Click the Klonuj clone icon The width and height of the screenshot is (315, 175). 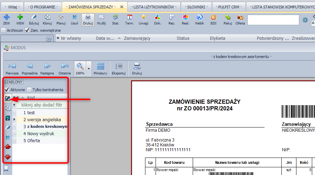pyautogui.click(x=47, y=17)
